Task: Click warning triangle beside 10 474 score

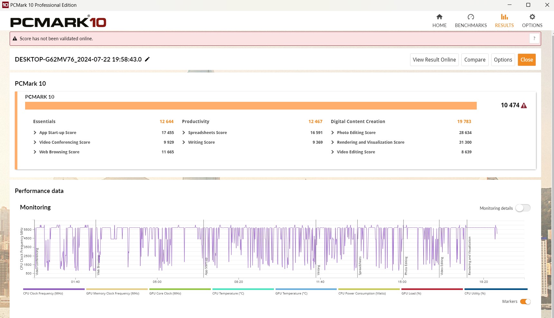Action: pos(524,105)
